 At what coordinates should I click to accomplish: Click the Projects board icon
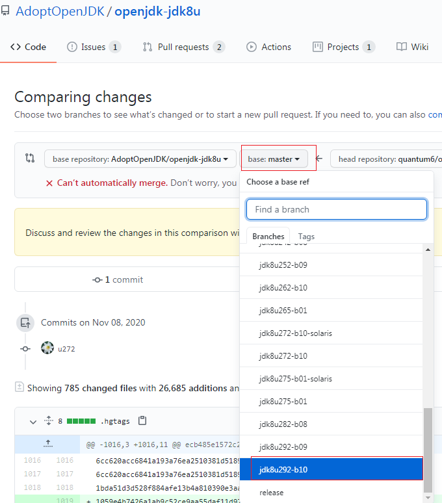tap(318, 47)
